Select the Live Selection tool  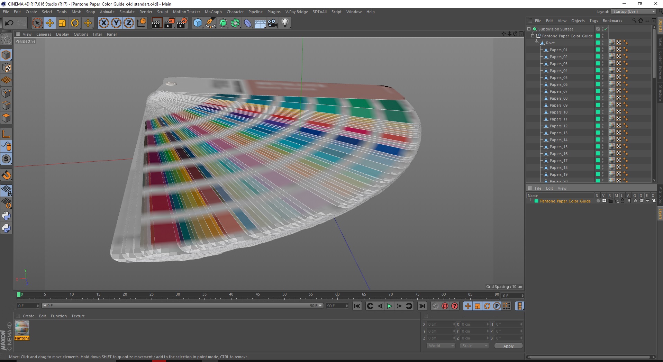coord(37,23)
